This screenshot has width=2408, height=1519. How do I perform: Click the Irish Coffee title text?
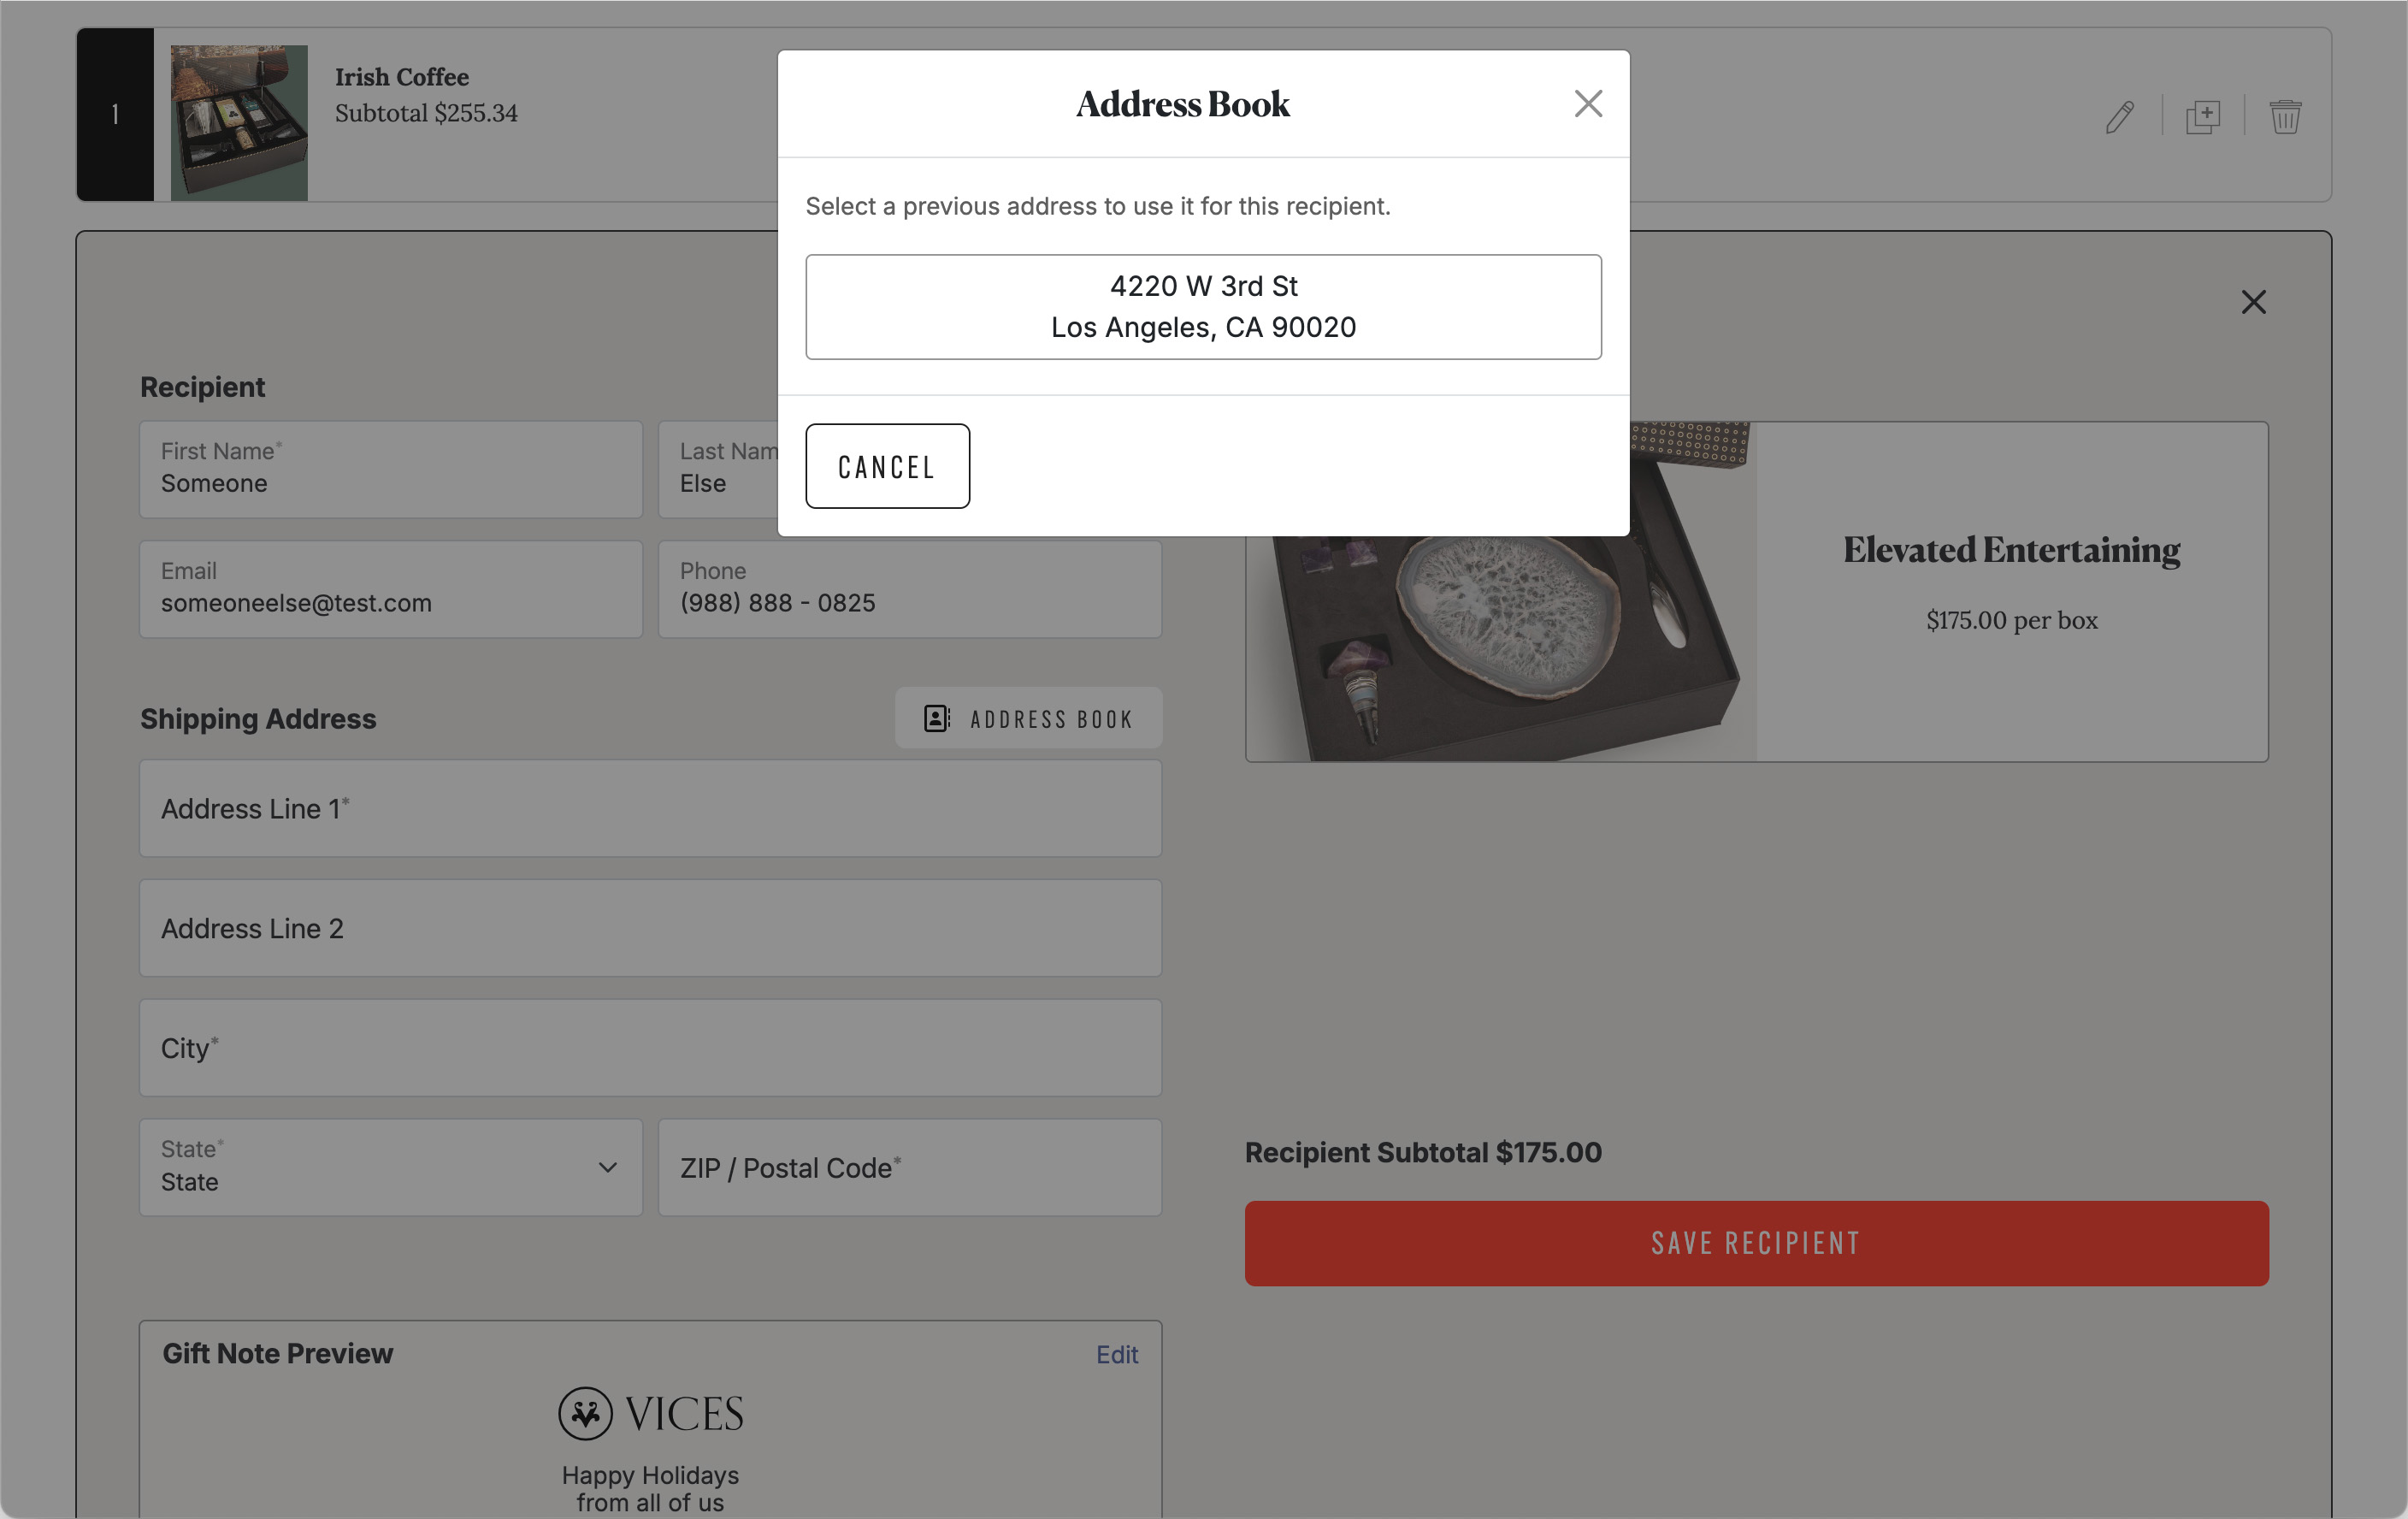click(x=402, y=77)
